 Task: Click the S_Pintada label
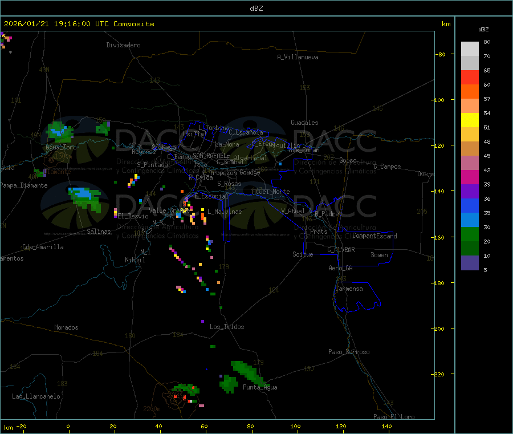pyautogui.click(x=152, y=165)
